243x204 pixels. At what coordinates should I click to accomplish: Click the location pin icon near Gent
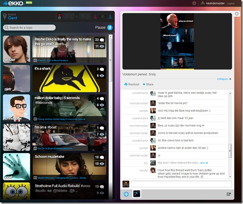[x=5, y=17]
